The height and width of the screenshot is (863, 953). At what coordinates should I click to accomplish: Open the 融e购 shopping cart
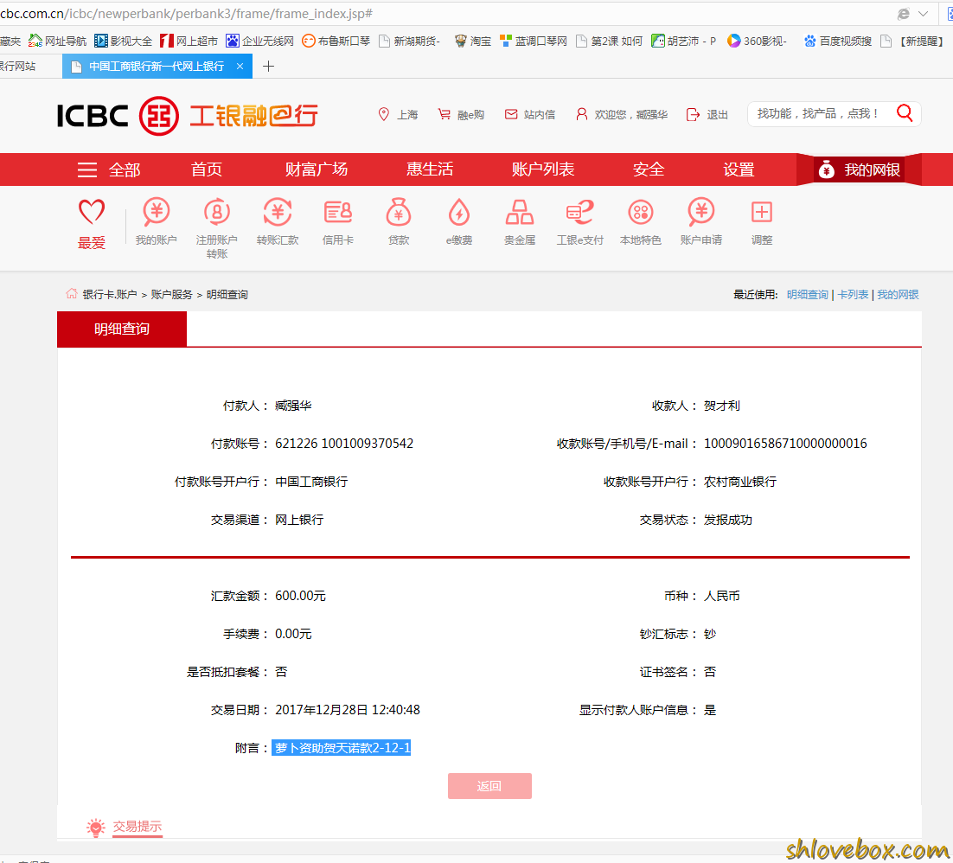click(445, 114)
